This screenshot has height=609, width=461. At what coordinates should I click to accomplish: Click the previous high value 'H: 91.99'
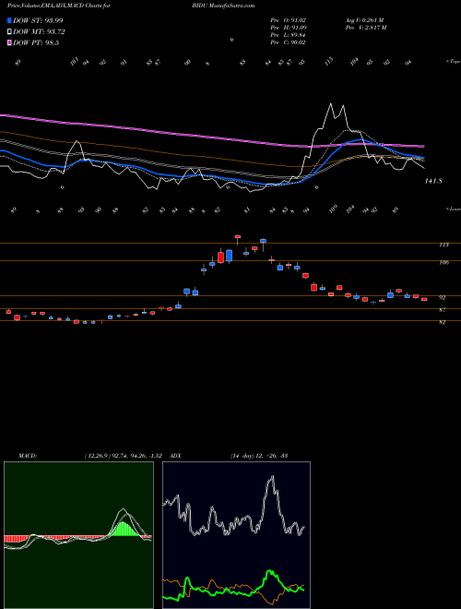(294, 28)
